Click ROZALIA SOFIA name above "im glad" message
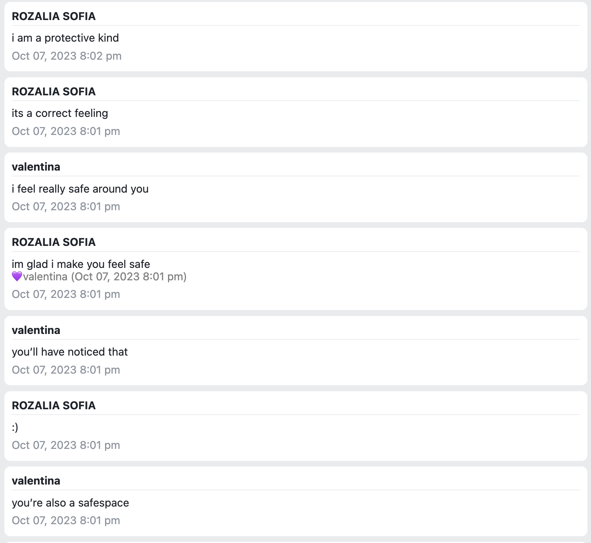The height and width of the screenshot is (543, 591). tap(54, 242)
